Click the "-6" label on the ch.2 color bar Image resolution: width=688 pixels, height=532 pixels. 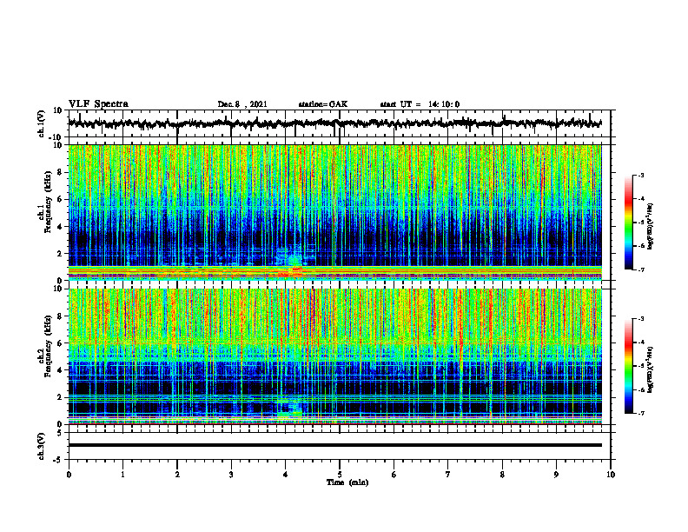click(641, 389)
